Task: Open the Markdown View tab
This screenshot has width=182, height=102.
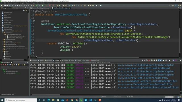Action: [x=94, y=60]
